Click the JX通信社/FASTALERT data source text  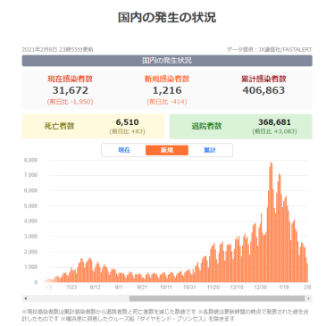[285, 50]
